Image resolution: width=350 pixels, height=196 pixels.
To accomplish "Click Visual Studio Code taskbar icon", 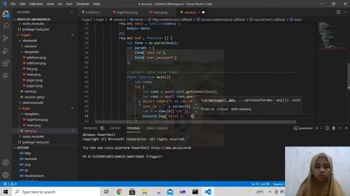I will (x=208, y=192).
